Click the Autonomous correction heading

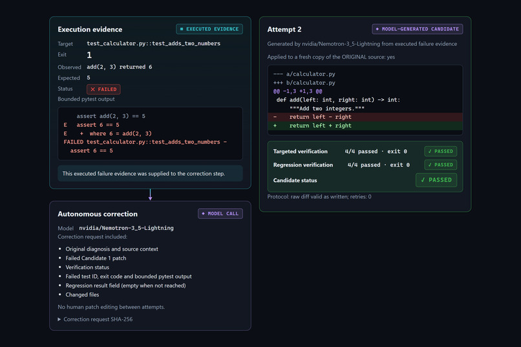[98, 214]
